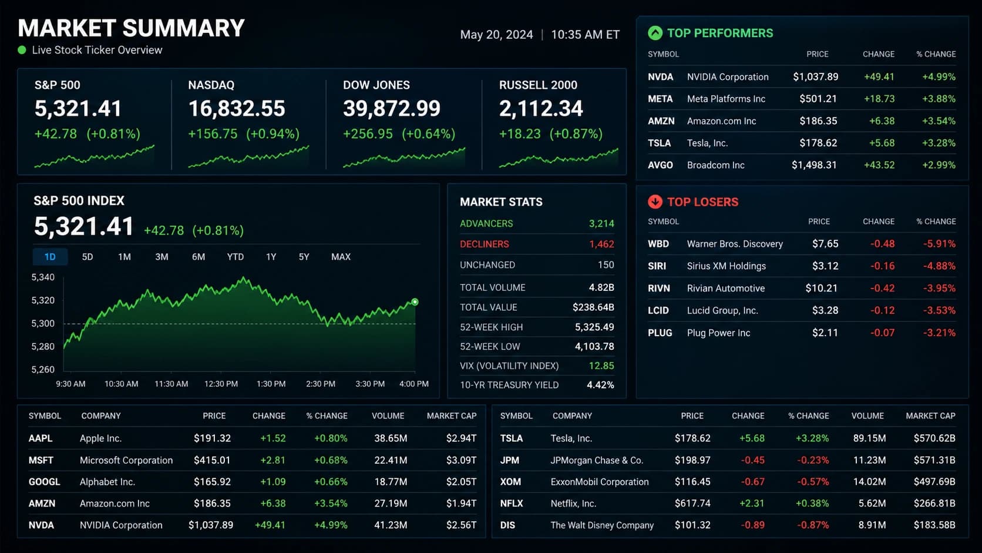Screen dimensions: 982x553
Task: Click 52-WEEK HIGH value 5,325.49
Action: [594, 327]
